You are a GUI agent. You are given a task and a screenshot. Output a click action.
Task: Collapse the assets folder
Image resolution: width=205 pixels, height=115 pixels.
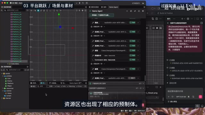click(2, 73)
